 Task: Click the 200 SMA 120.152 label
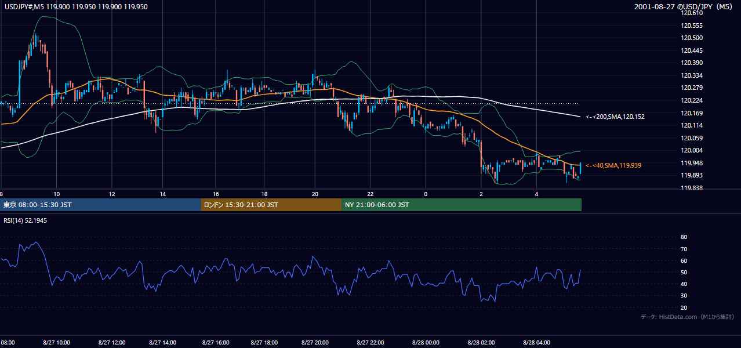pyautogui.click(x=615, y=117)
